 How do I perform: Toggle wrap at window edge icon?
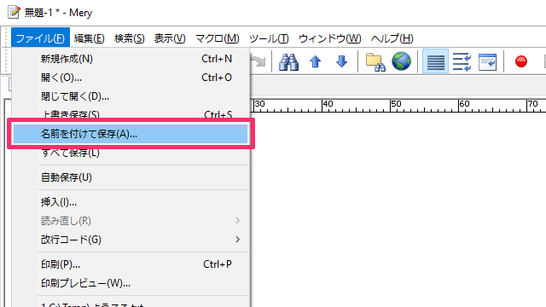click(x=487, y=61)
